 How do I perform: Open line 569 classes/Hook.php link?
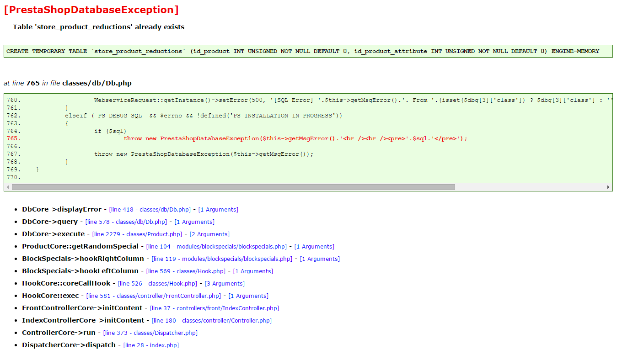pos(186,271)
